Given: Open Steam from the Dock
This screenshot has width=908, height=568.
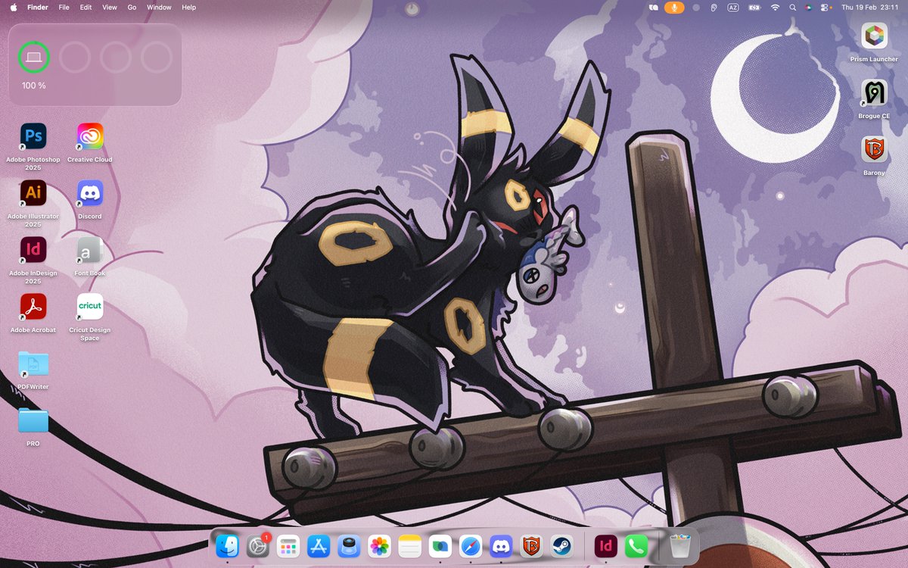Looking at the screenshot, I should 561,546.
